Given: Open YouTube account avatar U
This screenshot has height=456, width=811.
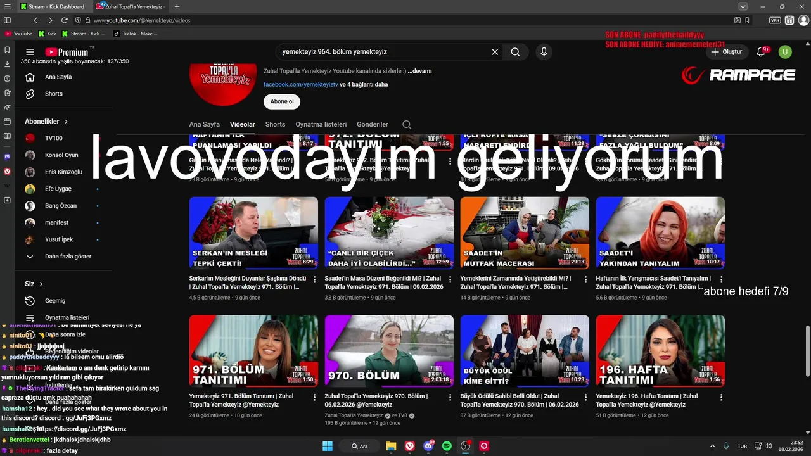Looking at the screenshot, I should (x=785, y=52).
